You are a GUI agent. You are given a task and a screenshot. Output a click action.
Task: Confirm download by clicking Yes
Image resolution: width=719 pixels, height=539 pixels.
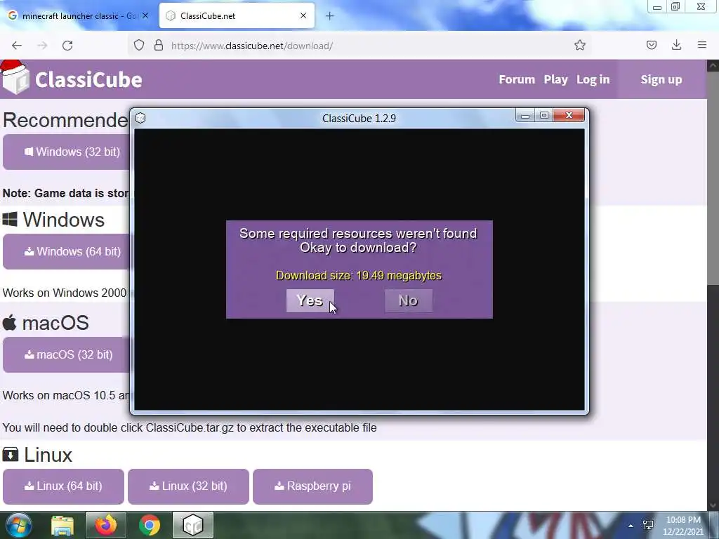pyautogui.click(x=310, y=300)
